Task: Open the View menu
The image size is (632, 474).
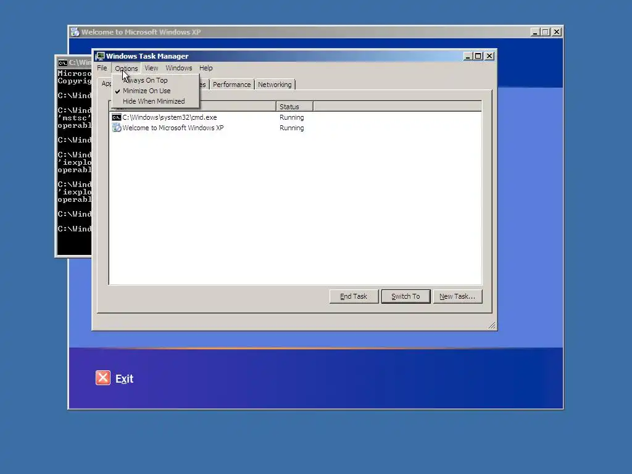Action: 151,68
